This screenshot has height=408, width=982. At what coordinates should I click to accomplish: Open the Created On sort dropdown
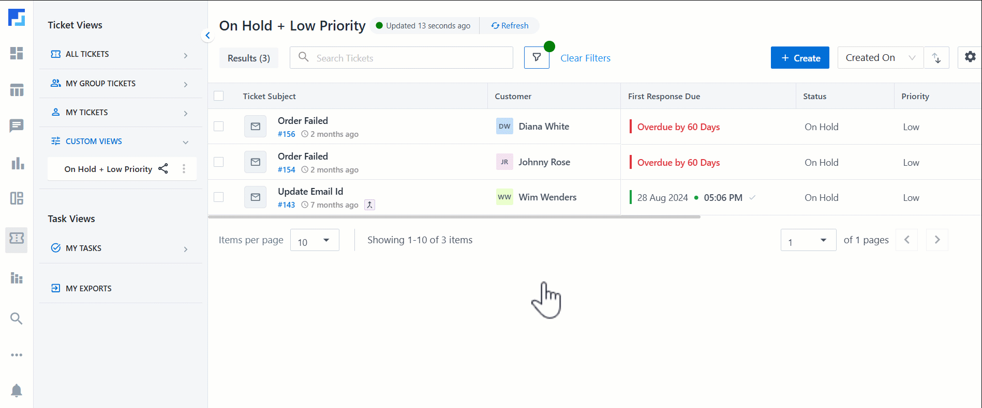pyautogui.click(x=881, y=58)
